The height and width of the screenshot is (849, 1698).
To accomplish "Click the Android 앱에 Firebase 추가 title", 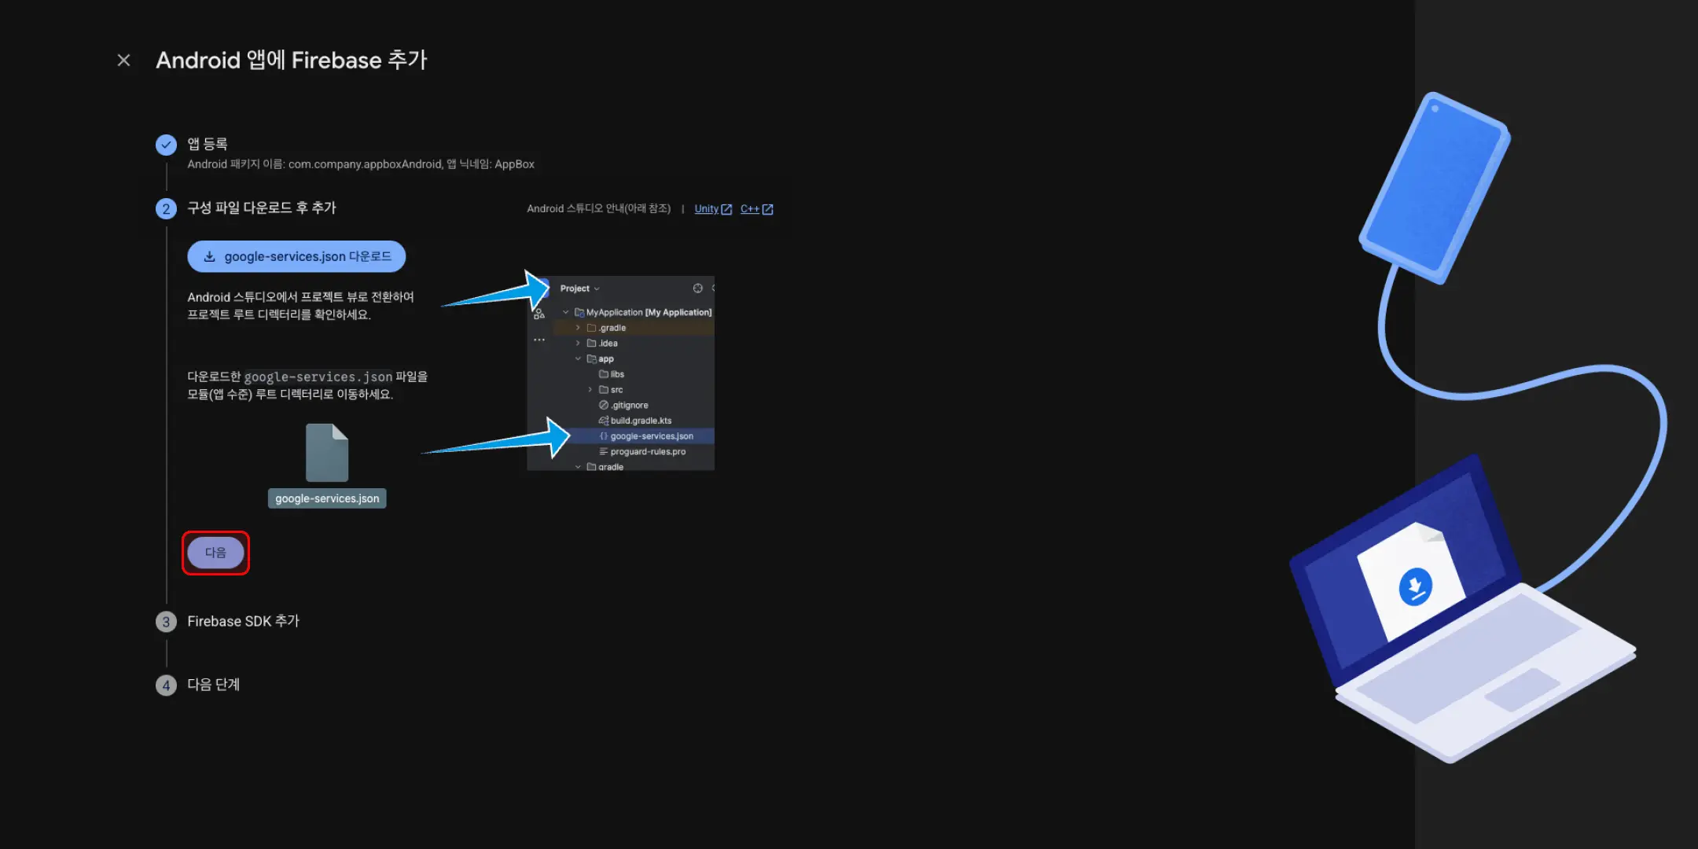I will pos(292,60).
